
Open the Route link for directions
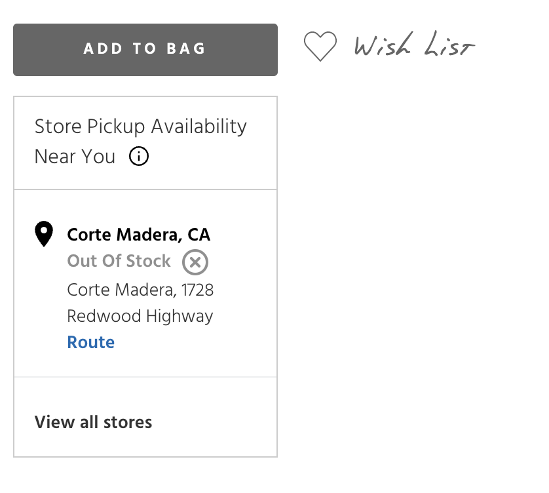point(91,342)
